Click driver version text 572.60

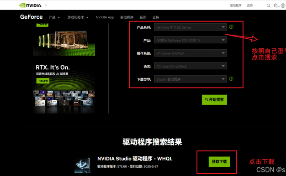(122, 166)
